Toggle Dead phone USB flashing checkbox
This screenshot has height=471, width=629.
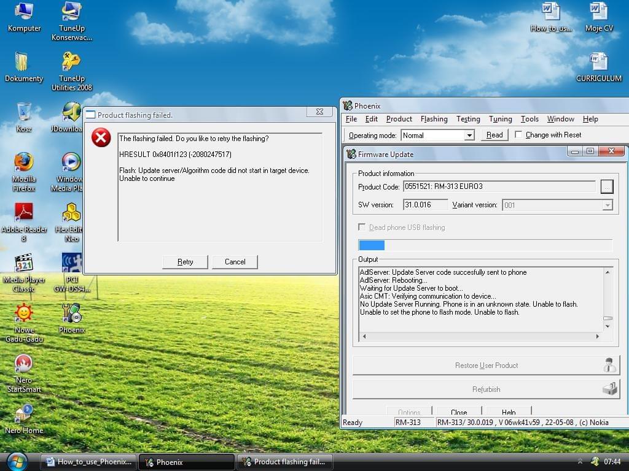pyautogui.click(x=362, y=228)
